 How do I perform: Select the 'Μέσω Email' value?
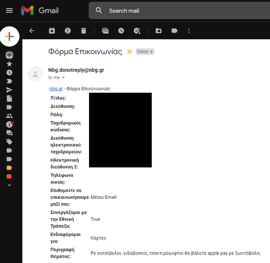(x=103, y=197)
